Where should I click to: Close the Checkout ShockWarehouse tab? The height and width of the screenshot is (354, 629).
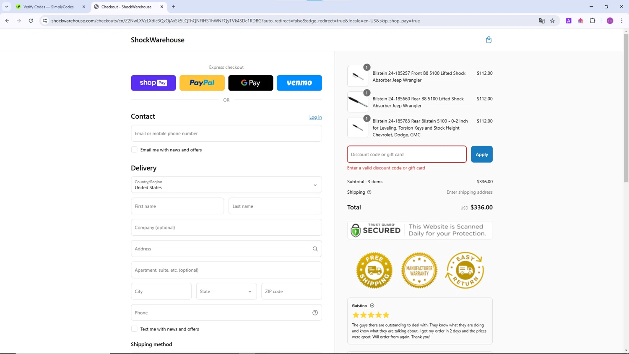tap(162, 7)
